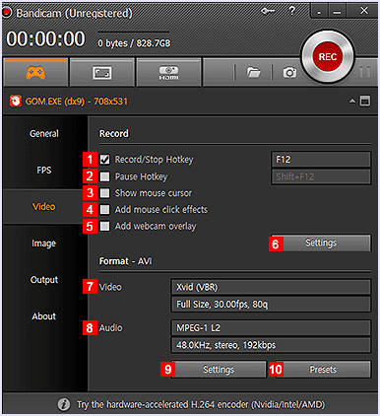Click the Audio format label
This screenshot has width=380, height=416.
[x=111, y=328]
